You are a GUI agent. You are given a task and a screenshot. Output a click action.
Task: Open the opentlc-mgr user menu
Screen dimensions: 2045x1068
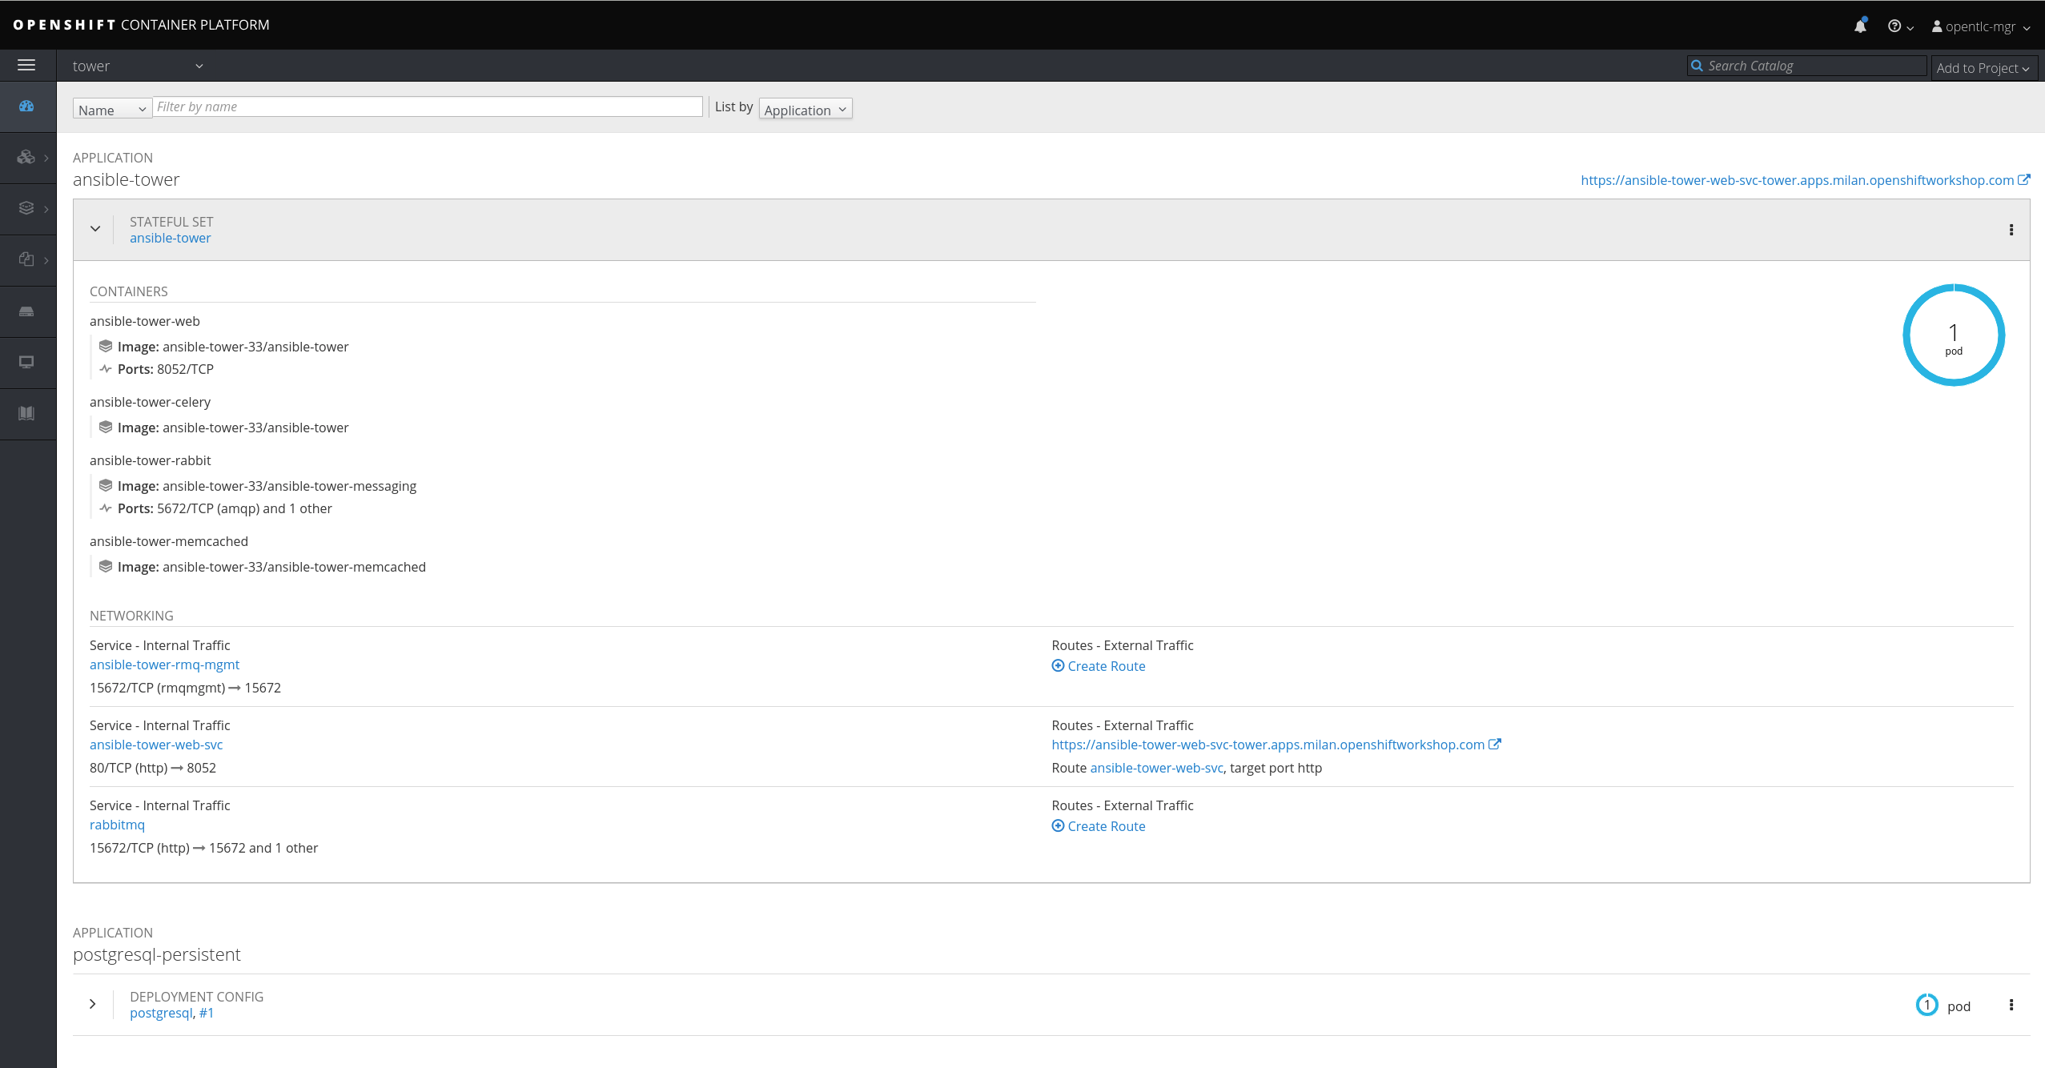[1980, 26]
